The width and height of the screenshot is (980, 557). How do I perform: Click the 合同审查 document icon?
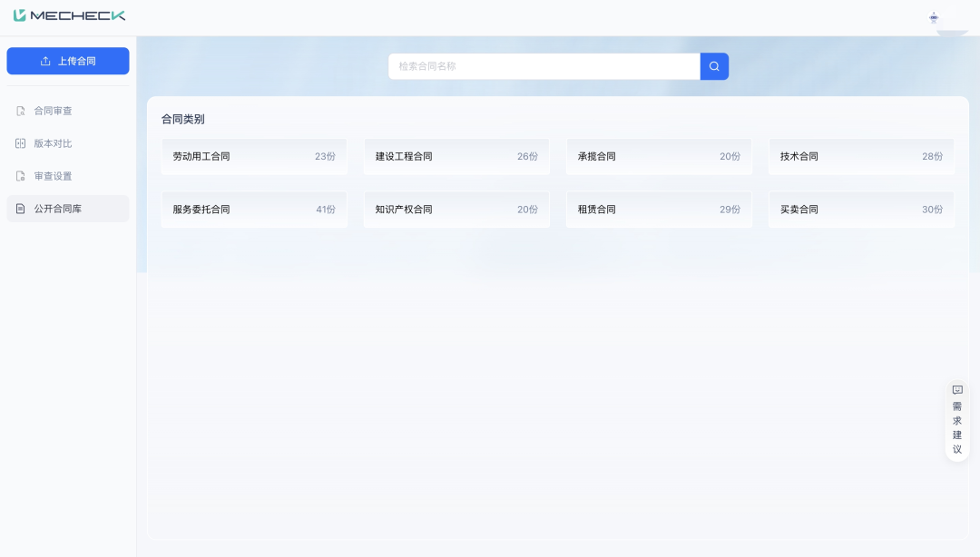click(x=21, y=111)
